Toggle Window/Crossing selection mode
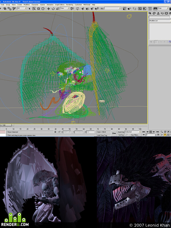The height and width of the screenshot is (228, 171). (x=43, y=9)
